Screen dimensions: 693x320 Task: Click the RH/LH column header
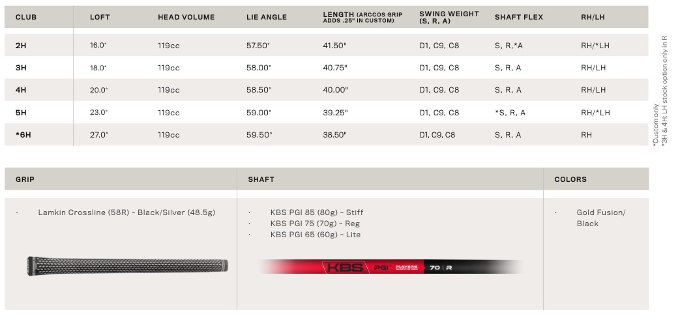point(593,17)
